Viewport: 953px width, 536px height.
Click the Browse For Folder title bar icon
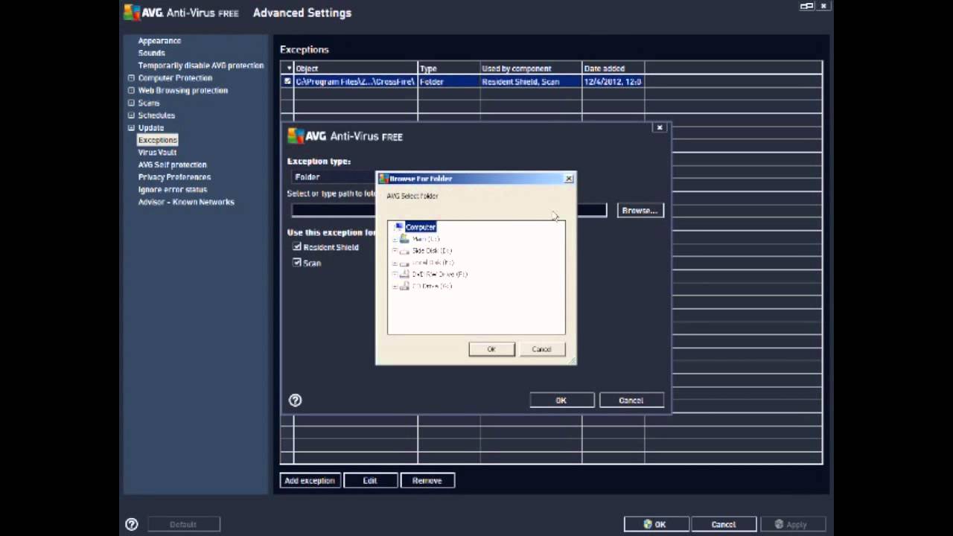[x=383, y=179]
